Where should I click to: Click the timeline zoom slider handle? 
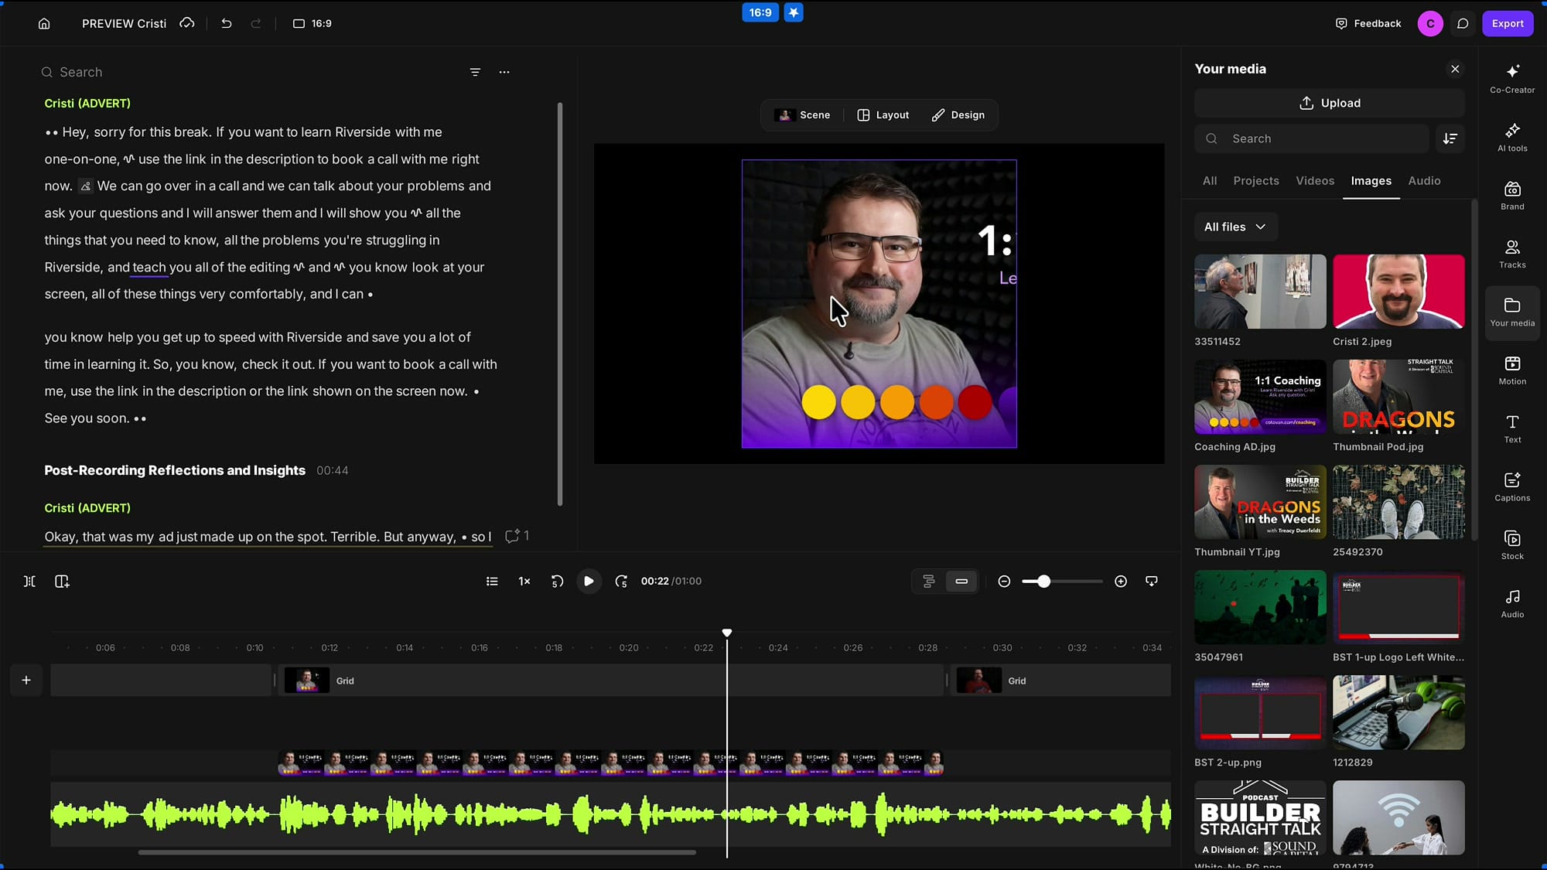tap(1043, 582)
